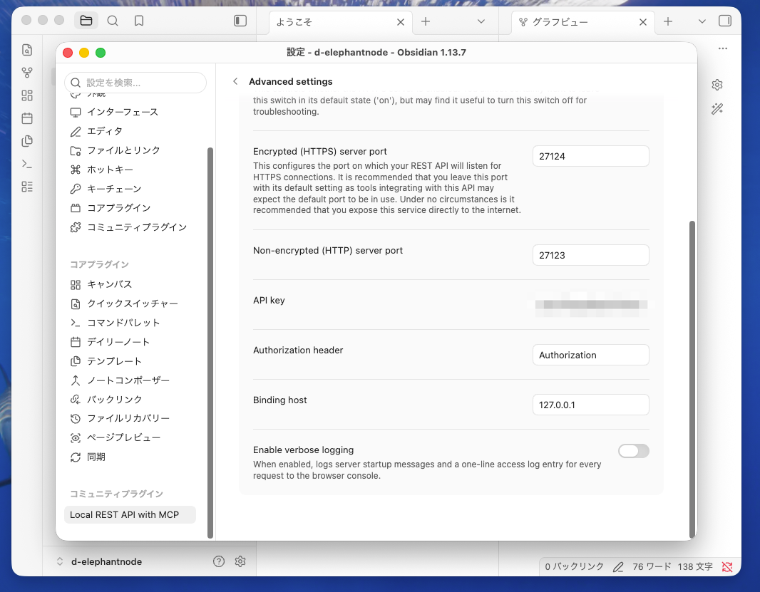760x592 pixels.
Task: Open the bookmarks icon in top bar
Action: (x=139, y=21)
